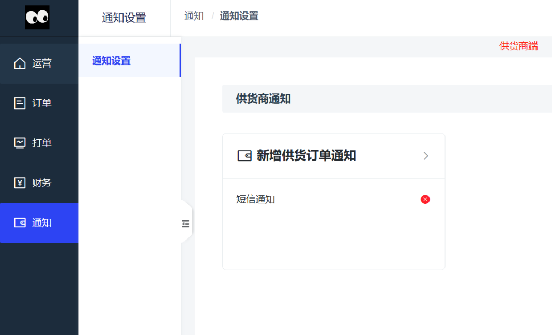Toggle the red X status for 短信通知
552x335 pixels.
pos(425,199)
